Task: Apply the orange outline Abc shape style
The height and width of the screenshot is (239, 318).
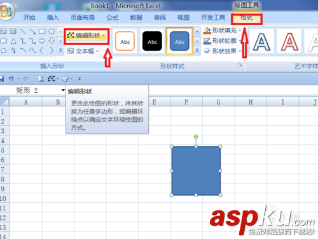Action: [x=125, y=41]
